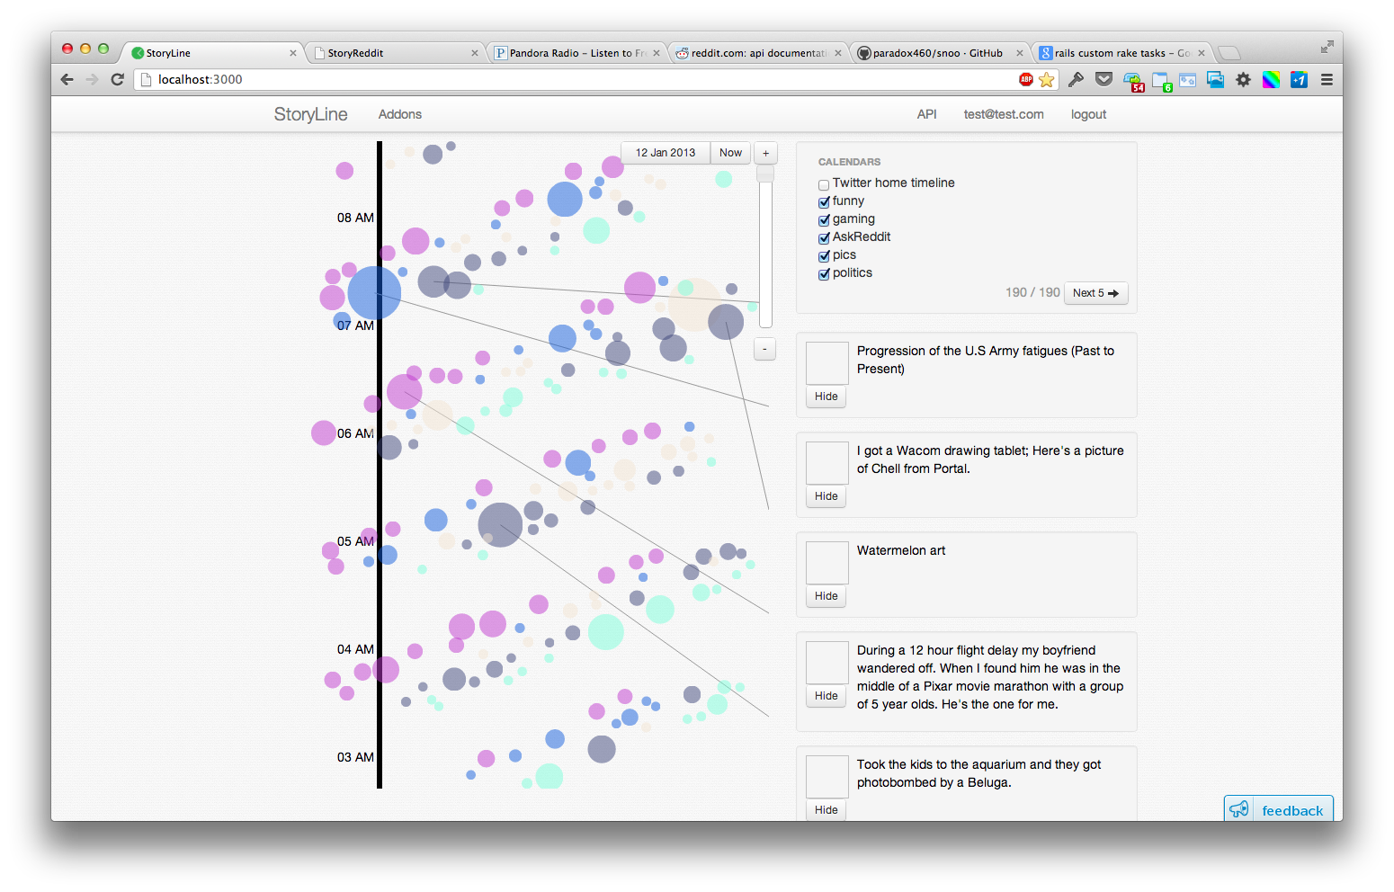
Task: Switch to paradox460/snoo GitHub tab
Action: [939, 53]
